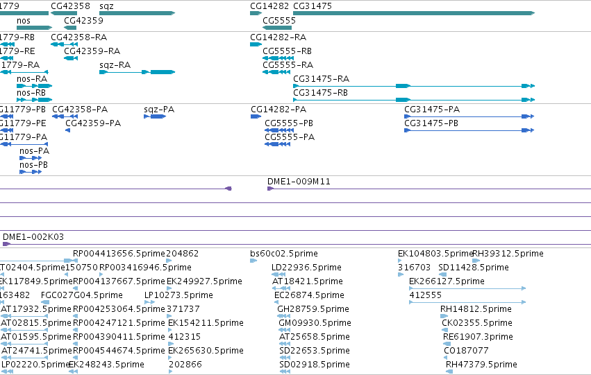Click EST EK249927.5prime label
591x375 pixels.
coord(204,281)
